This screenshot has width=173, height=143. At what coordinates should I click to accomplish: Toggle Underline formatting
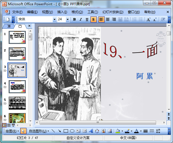(87, 19)
